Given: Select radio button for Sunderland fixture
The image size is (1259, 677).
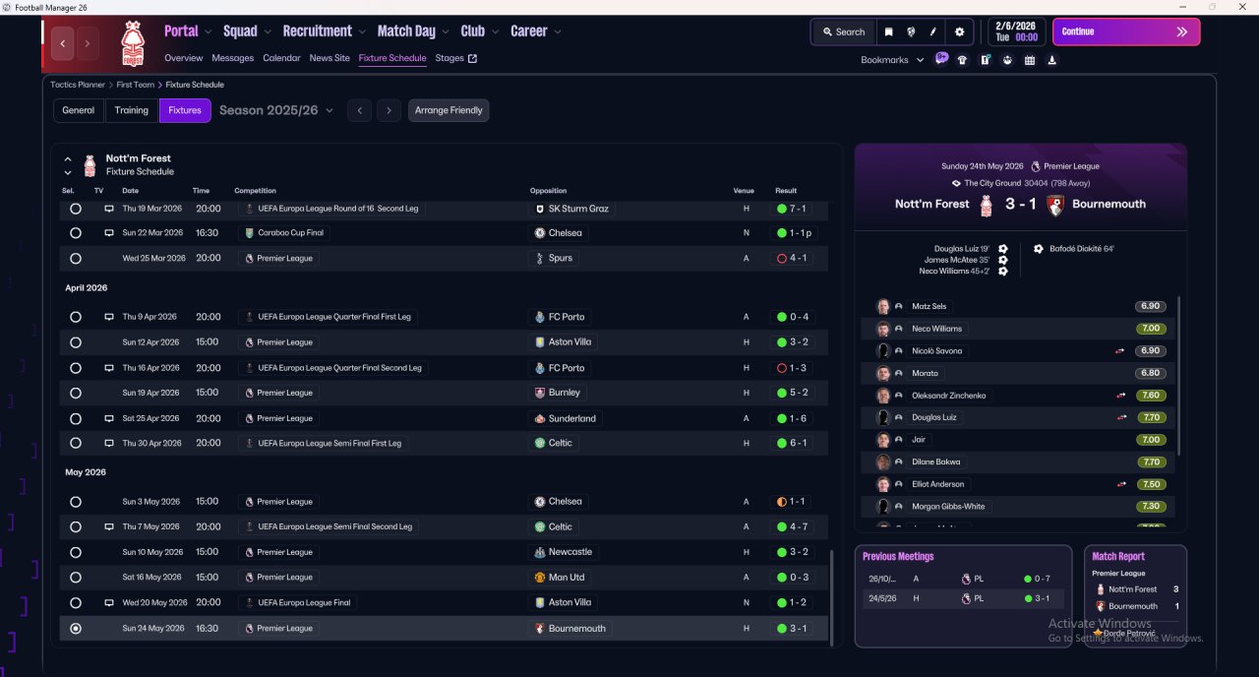Looking at the screenshot, I should click(x=76, y=418).
